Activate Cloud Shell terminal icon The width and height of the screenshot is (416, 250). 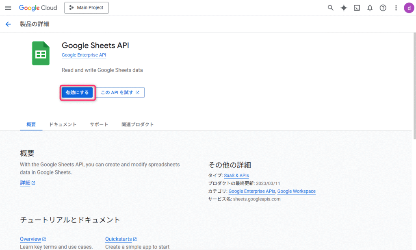click(357, 8)
